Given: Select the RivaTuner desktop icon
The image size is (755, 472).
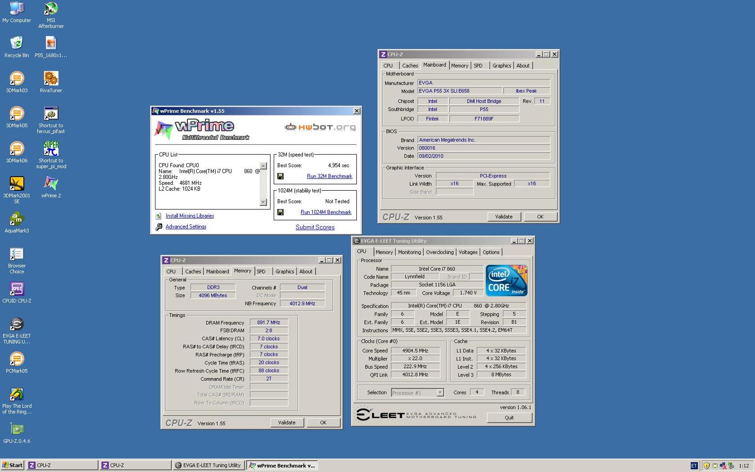Looking at the screenshot, I should (51, 82).
